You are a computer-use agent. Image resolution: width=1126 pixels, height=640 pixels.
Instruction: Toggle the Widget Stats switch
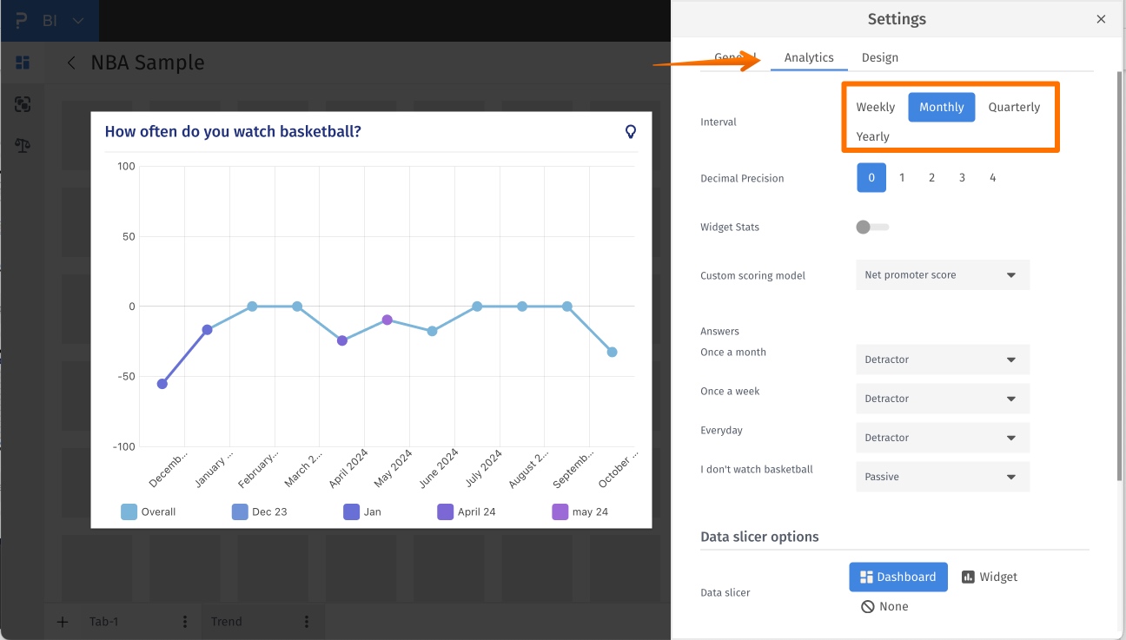872,228
